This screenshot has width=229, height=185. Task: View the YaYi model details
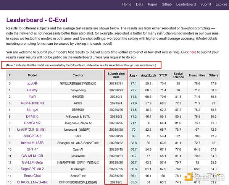[32, 97]
